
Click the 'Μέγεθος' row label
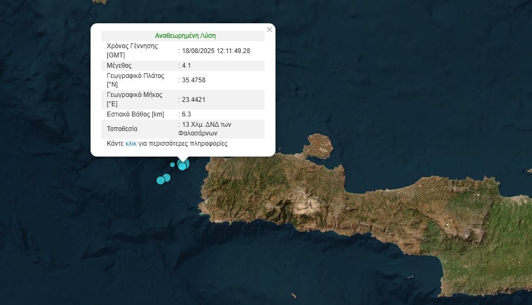(x=120, y=66)
